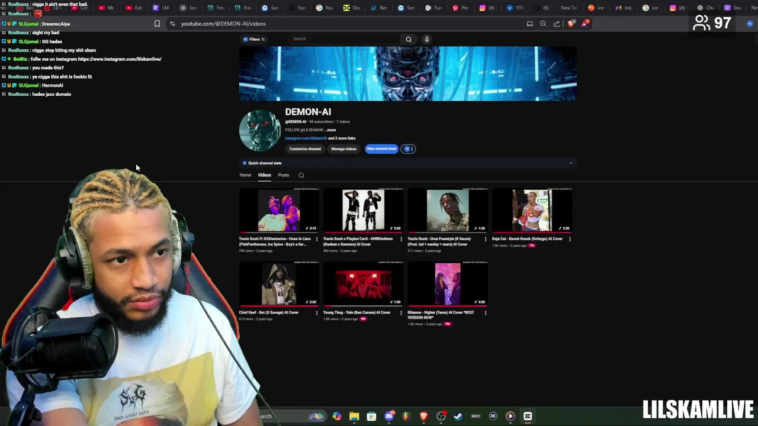Click the bookmark icon left of the address bar

point(157,24)
